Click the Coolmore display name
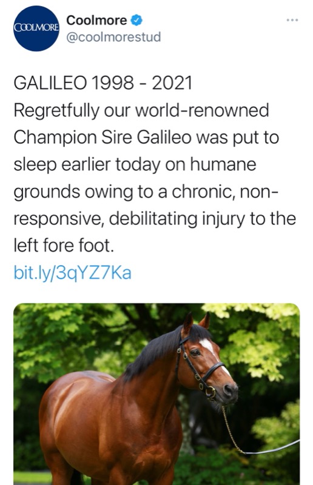This screenshot has height=485, width=313. (x=96, y=20)
